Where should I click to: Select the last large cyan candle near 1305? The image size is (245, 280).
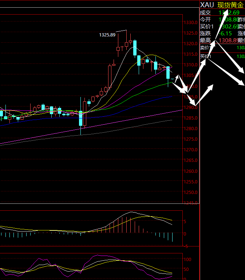(168, 73)
